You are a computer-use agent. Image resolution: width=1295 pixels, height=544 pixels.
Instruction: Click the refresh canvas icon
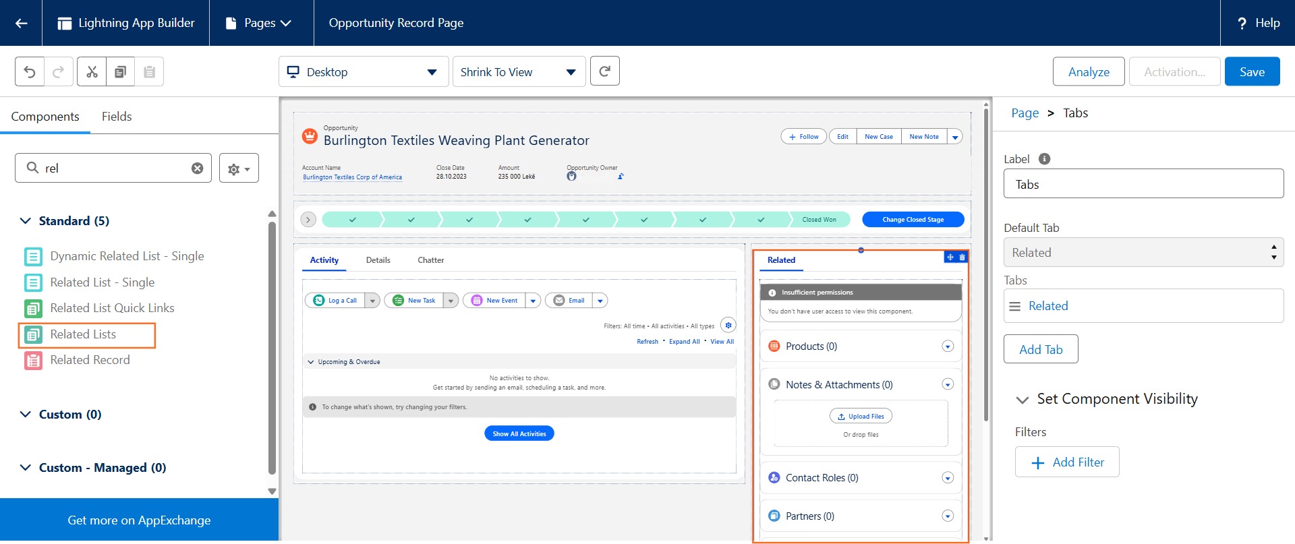pyautogui.click(x=605, y=71)
